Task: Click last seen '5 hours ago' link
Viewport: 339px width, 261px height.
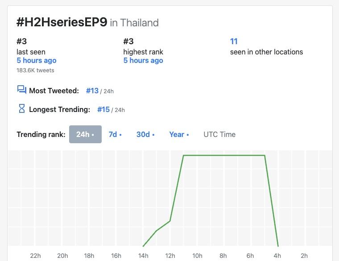Action: (x=37, y=61)
